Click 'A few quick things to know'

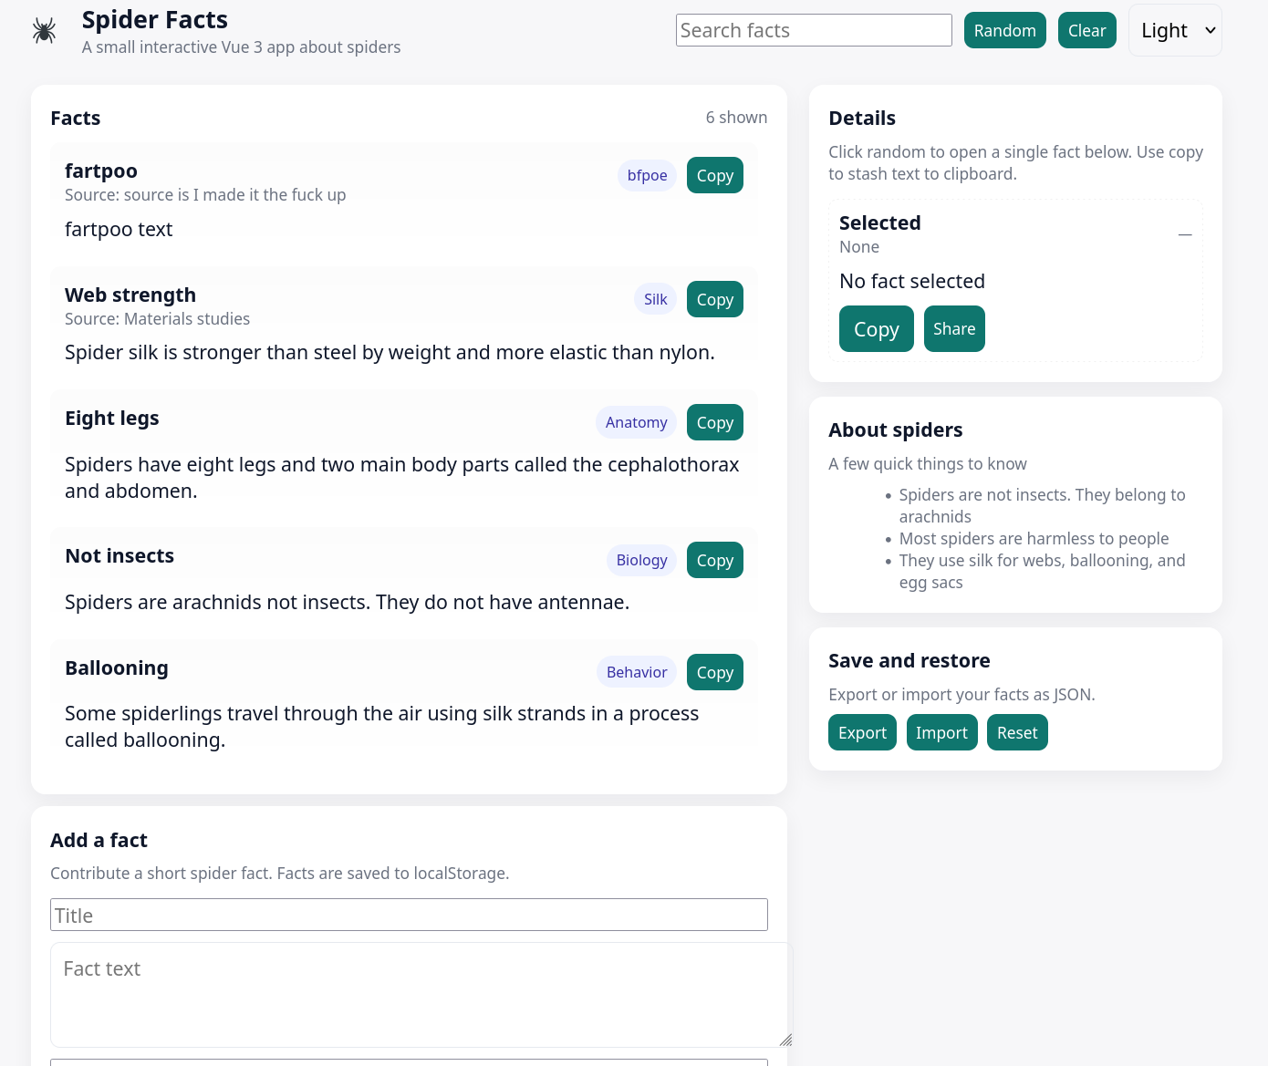[x=928, y=463]
